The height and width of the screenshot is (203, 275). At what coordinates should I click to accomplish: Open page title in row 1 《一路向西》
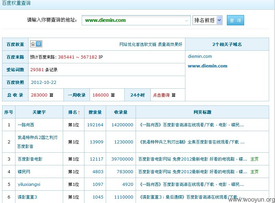[x=191, y=125]
